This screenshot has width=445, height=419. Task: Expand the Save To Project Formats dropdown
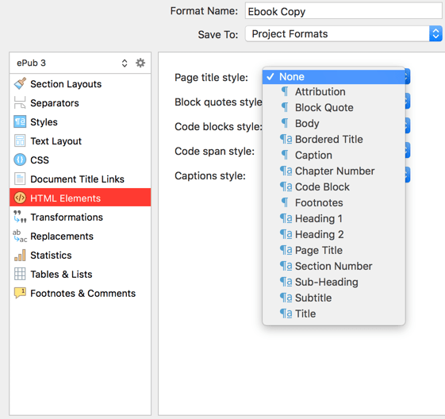pyautogui.click(x=343, y=34)
